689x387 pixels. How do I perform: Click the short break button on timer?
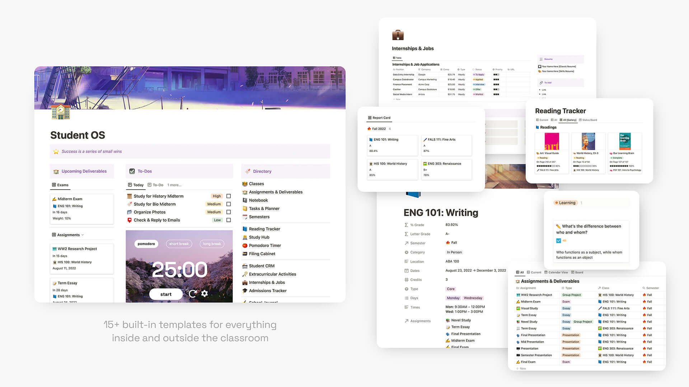179,244
